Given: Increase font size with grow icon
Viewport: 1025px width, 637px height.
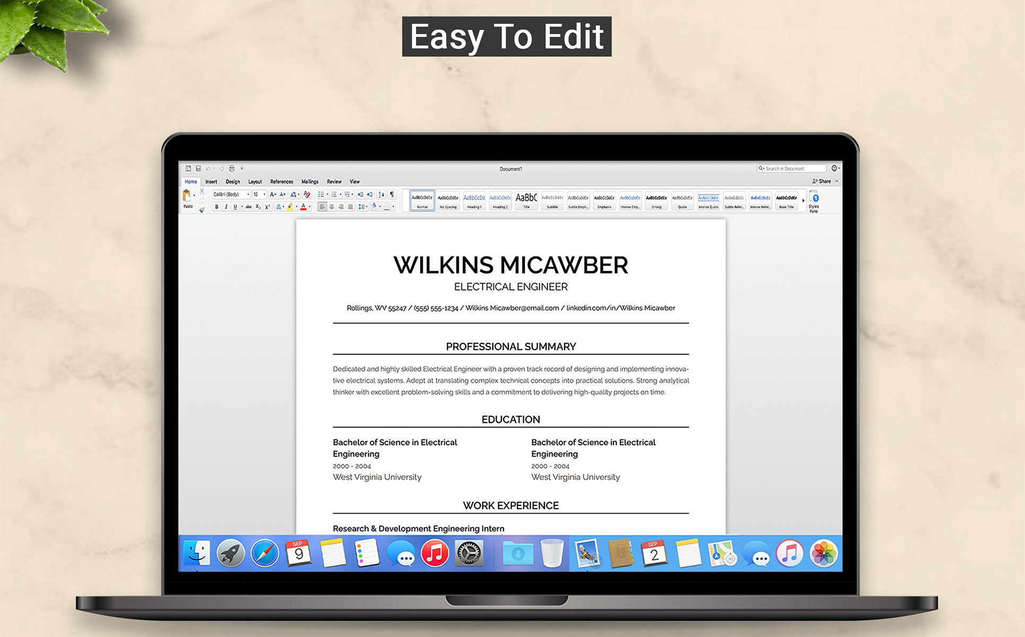Looking at the screenshot, I should 272,195.
